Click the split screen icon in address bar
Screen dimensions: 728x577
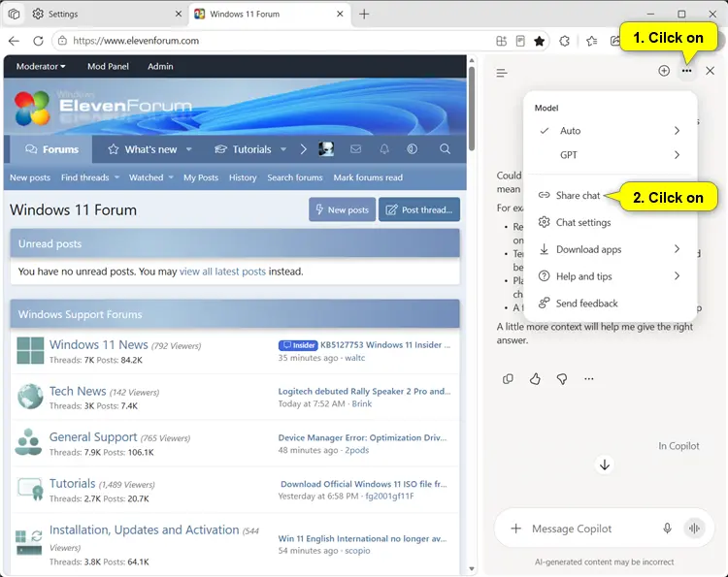502,42
